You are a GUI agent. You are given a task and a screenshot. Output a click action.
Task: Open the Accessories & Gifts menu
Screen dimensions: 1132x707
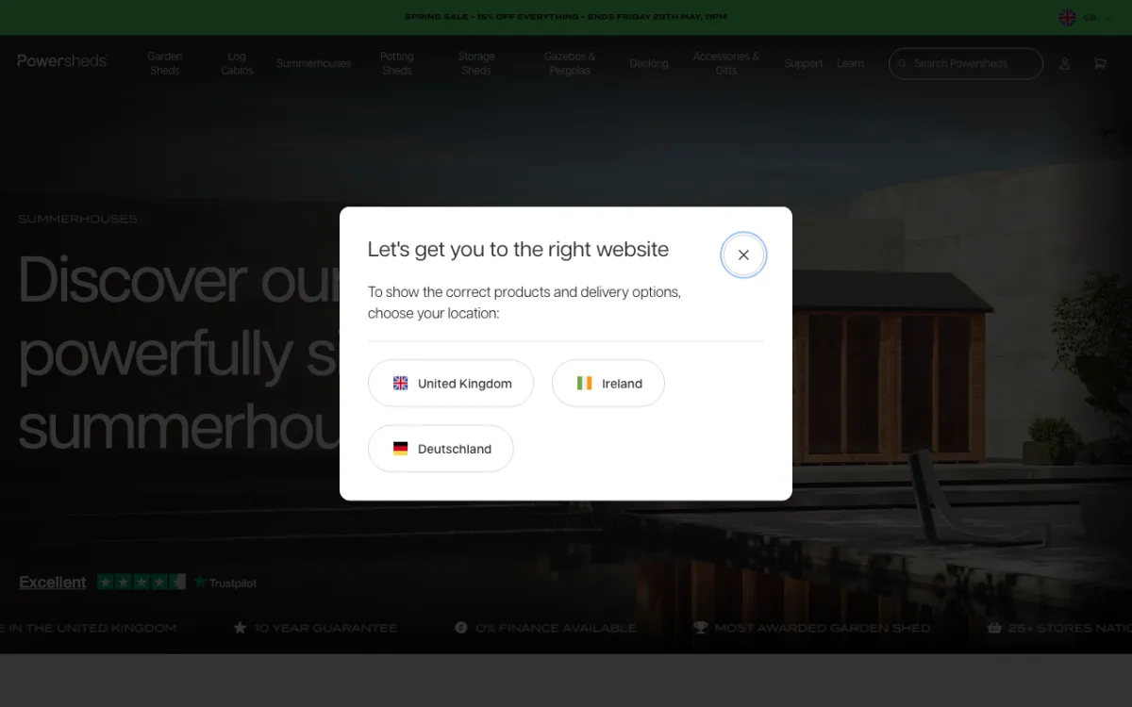pos(726,63)
